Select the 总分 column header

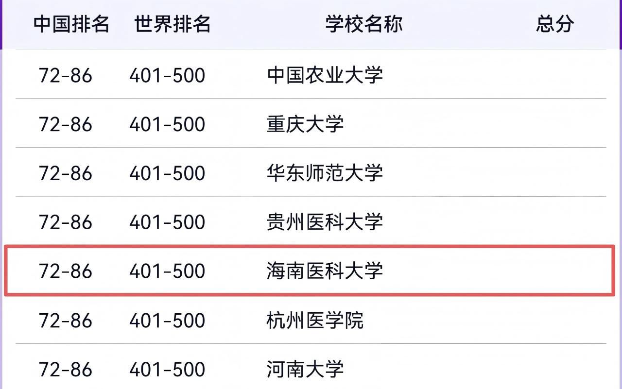[x=555, y=24]
